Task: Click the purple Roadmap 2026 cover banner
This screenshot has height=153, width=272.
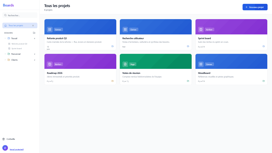Action: pos(80,61)
